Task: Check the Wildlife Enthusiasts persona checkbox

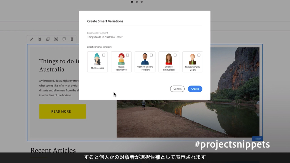Action: [x=175, y=55]
